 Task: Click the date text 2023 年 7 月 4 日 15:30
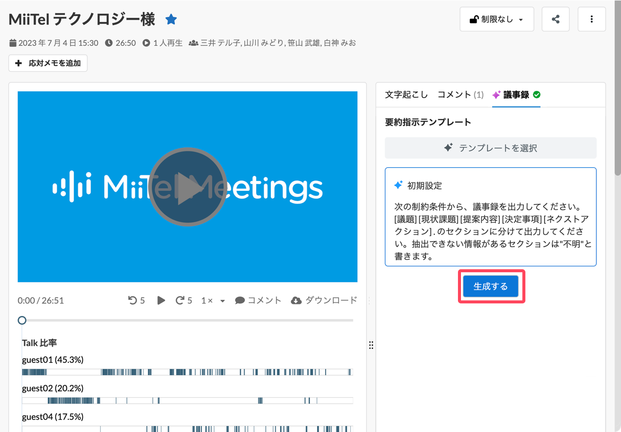pos(58,43)
